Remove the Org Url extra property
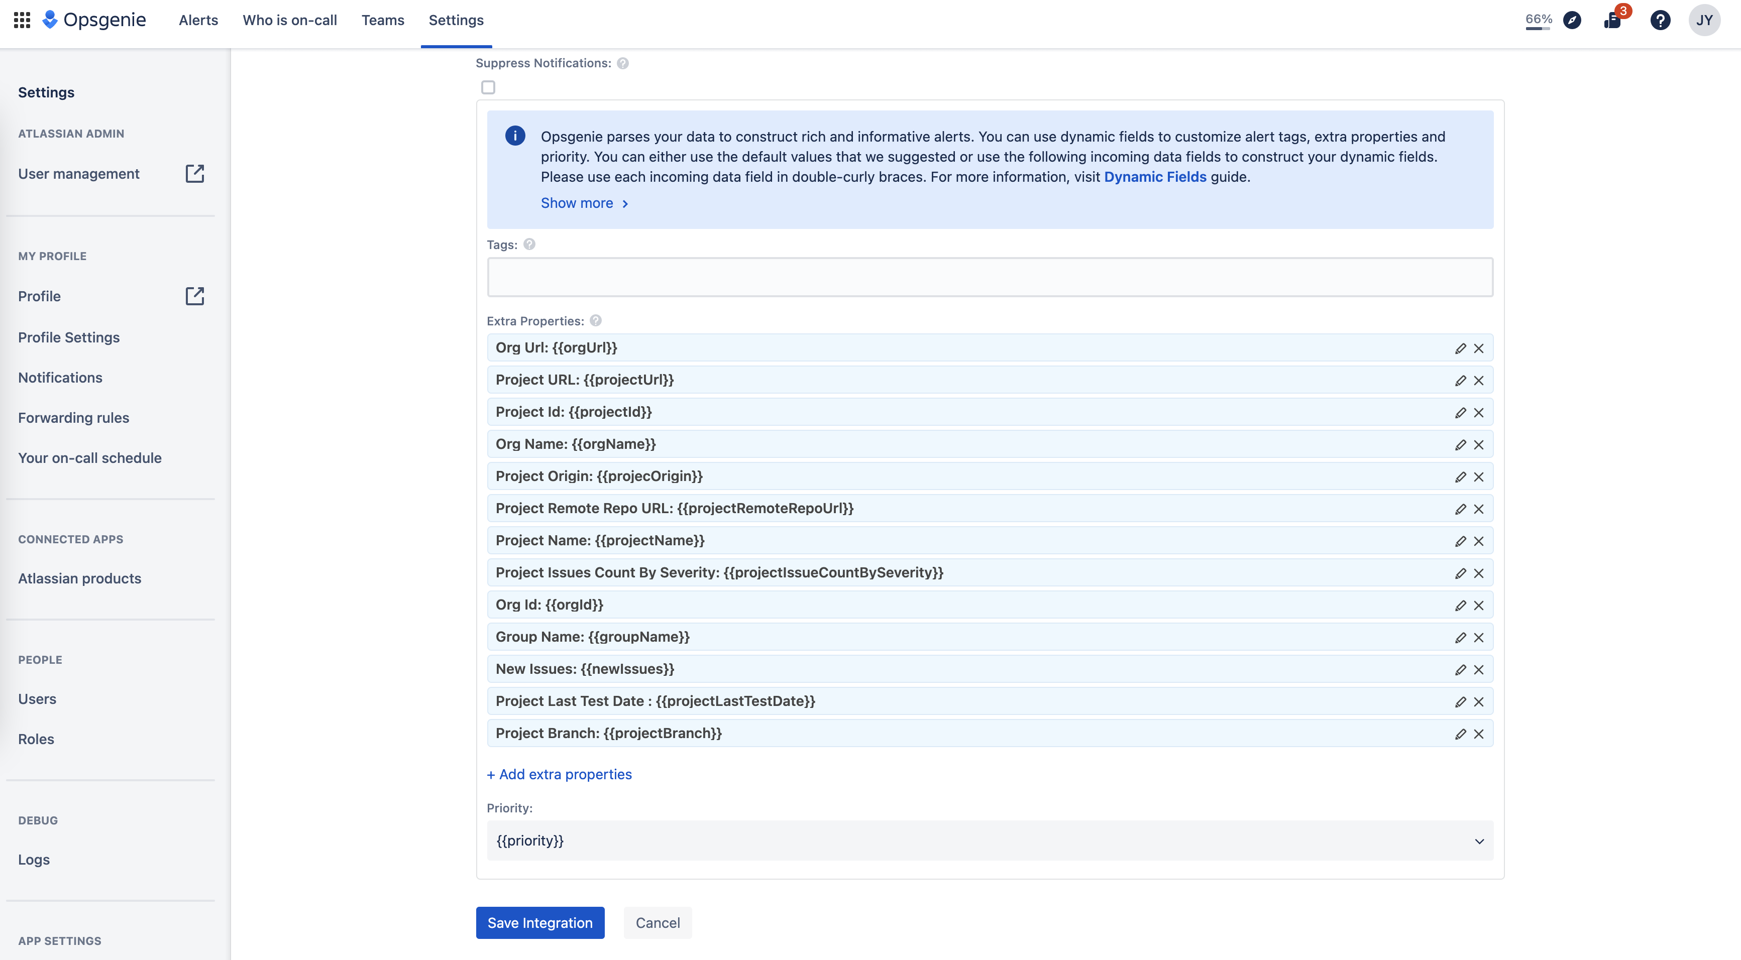 [x=1479, y=348]
